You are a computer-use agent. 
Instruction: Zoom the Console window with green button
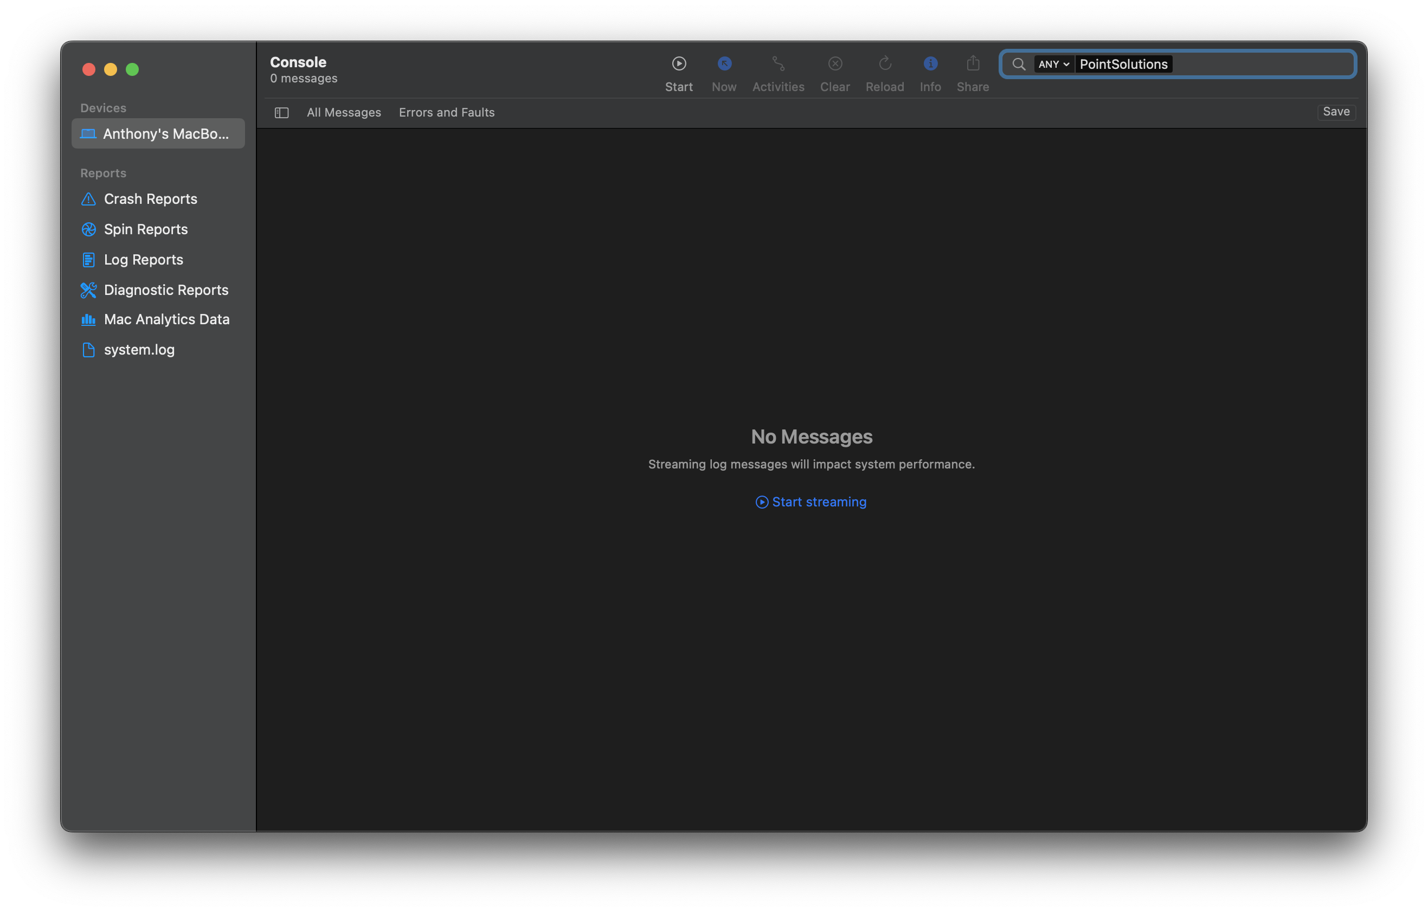132,69
